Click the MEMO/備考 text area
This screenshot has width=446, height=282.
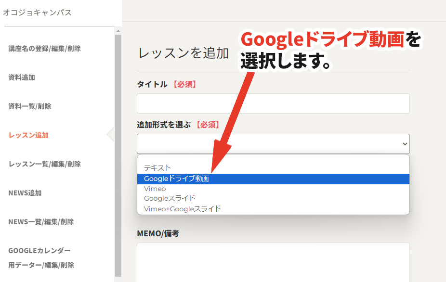(x=273, y=262)
